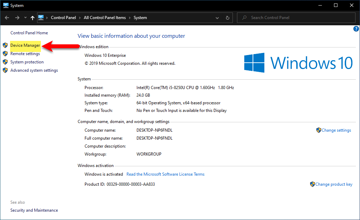Click the Product ID 00329-00000-00003-AA833
The height and width of the screenshot is (220, 360).
[x=120, y=184]
